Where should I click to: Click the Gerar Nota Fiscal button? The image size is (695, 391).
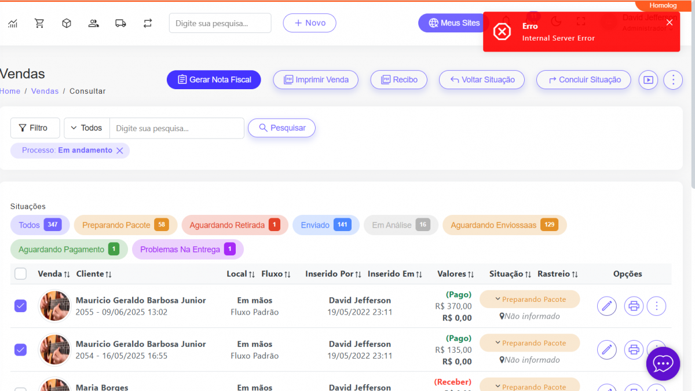[x=214, y=80]
